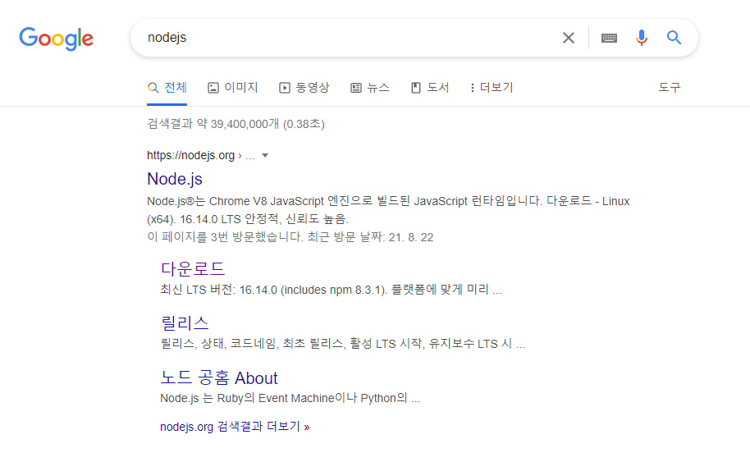The width and height of the screenshot is (750, 462).
Task: Start voice search with the microphone icon
Action: coord(642,38)
